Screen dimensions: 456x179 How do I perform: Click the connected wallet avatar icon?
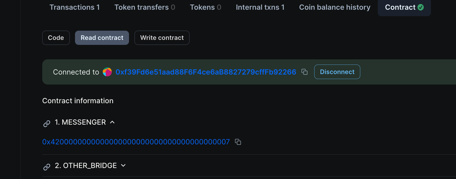(107, 72)
